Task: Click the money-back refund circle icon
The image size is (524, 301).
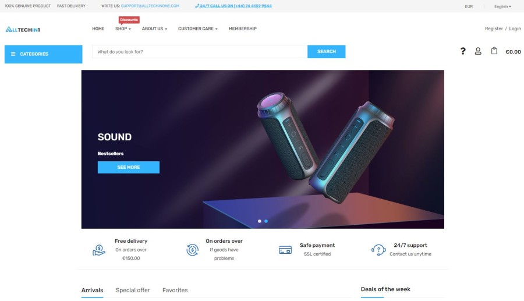Action: [x=192, y=250]
